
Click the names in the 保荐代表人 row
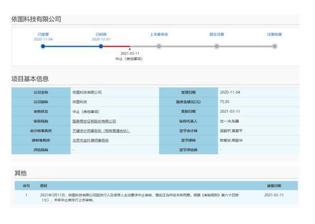[230, 121]
